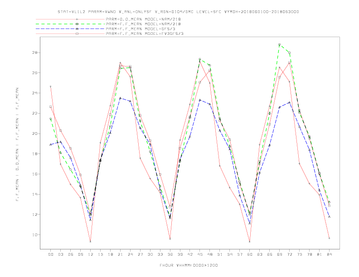Click x-axis tick label 21

(120, 254)
